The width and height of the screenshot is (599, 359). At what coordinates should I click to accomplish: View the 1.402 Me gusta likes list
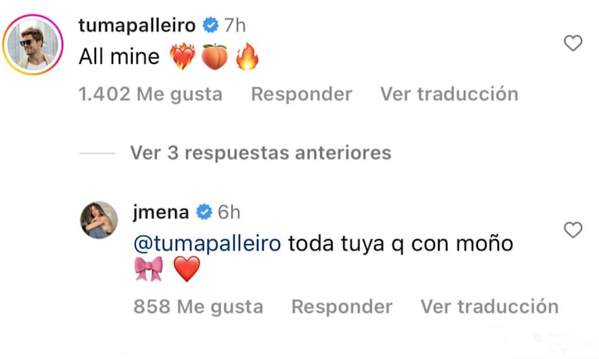[150, 94]
